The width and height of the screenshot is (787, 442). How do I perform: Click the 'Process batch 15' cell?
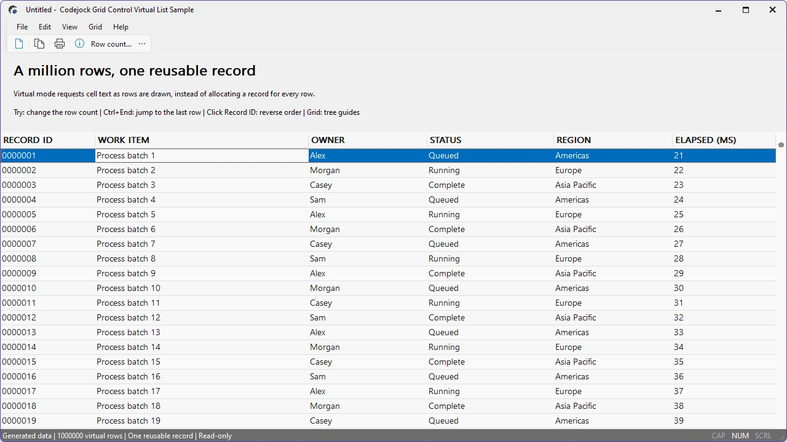point(202,362)
